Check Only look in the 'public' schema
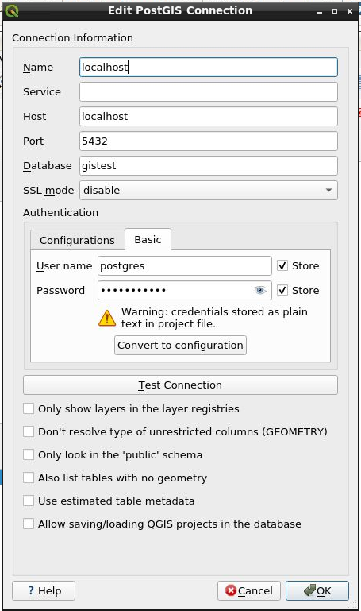Screen dimensions: 361x611 29,454
